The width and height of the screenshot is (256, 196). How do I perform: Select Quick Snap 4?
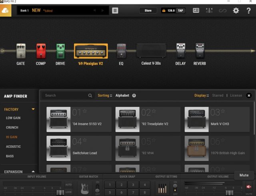point(145,185)
